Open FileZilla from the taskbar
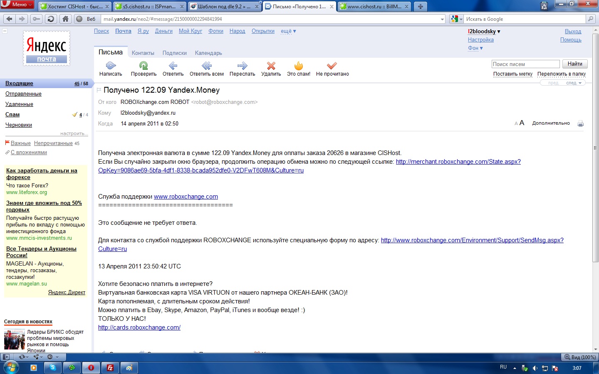The image size is (599, 374). coord(110,367)
